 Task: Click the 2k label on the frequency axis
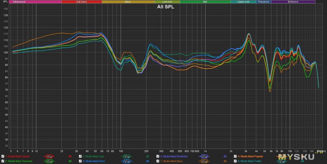point(231,151)
